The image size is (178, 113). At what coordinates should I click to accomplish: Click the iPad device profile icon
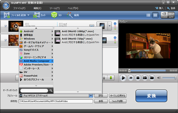tap(102, 26)
